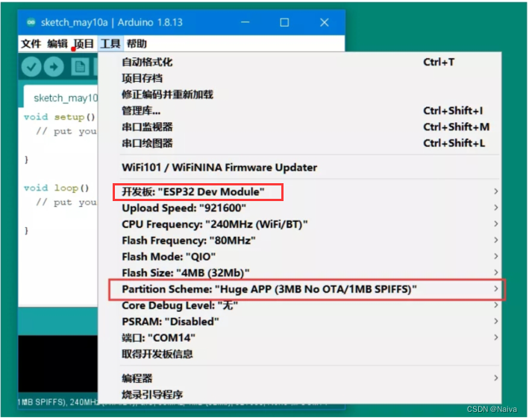Minimize the Arduino window
This screenshot has height=420, width=529.
coord(245,22)
